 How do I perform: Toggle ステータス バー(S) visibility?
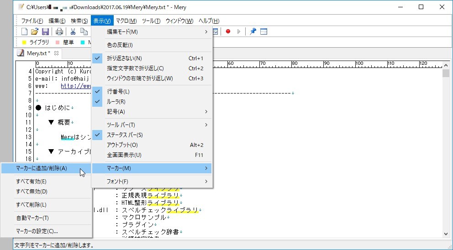(152, 135)
